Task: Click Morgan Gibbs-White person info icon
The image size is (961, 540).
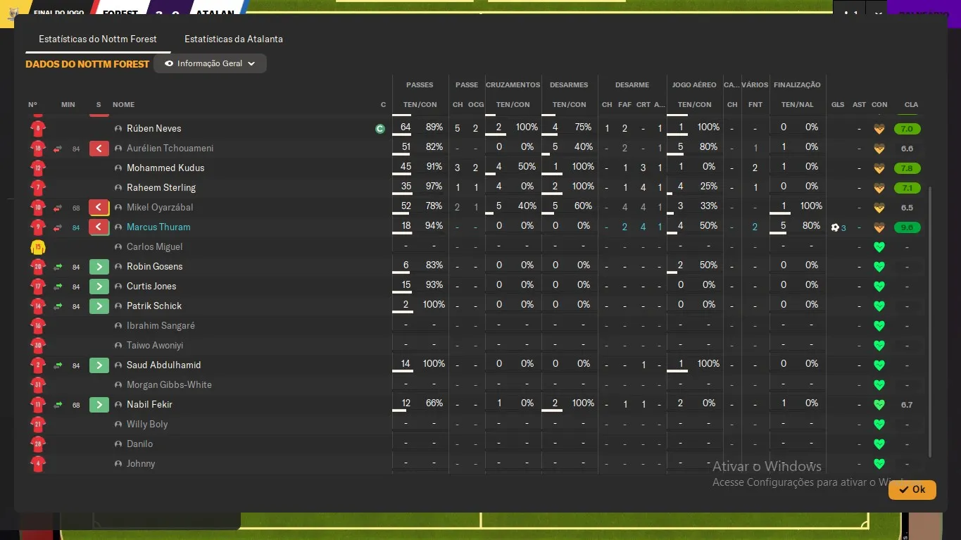Action: 118,385
